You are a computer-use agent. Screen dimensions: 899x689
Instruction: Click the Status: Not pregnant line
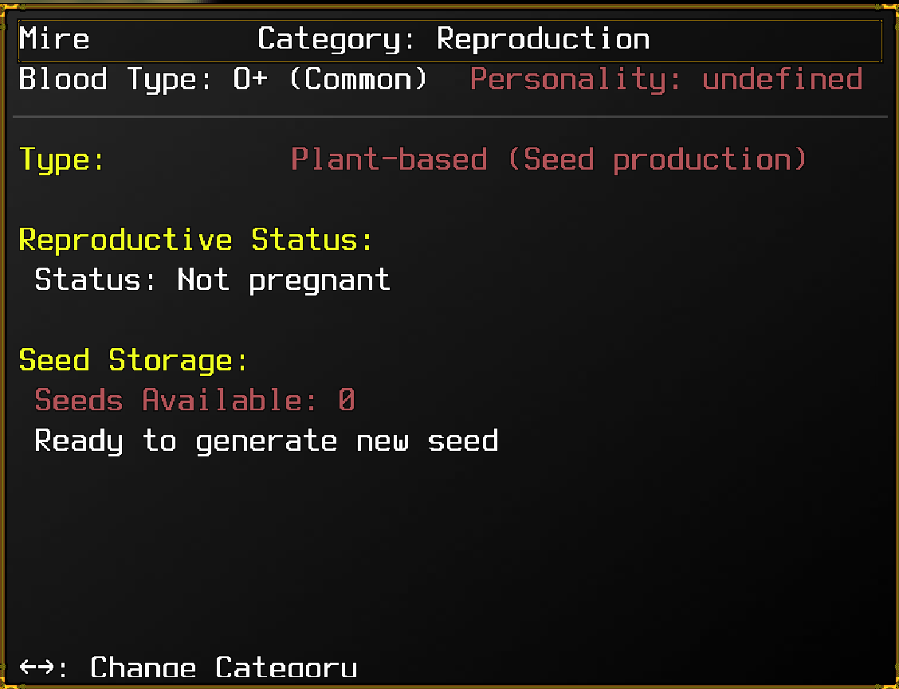tap(212, 280)
